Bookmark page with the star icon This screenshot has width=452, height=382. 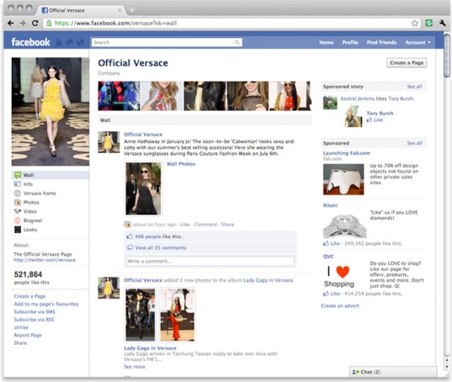[414, 23]
